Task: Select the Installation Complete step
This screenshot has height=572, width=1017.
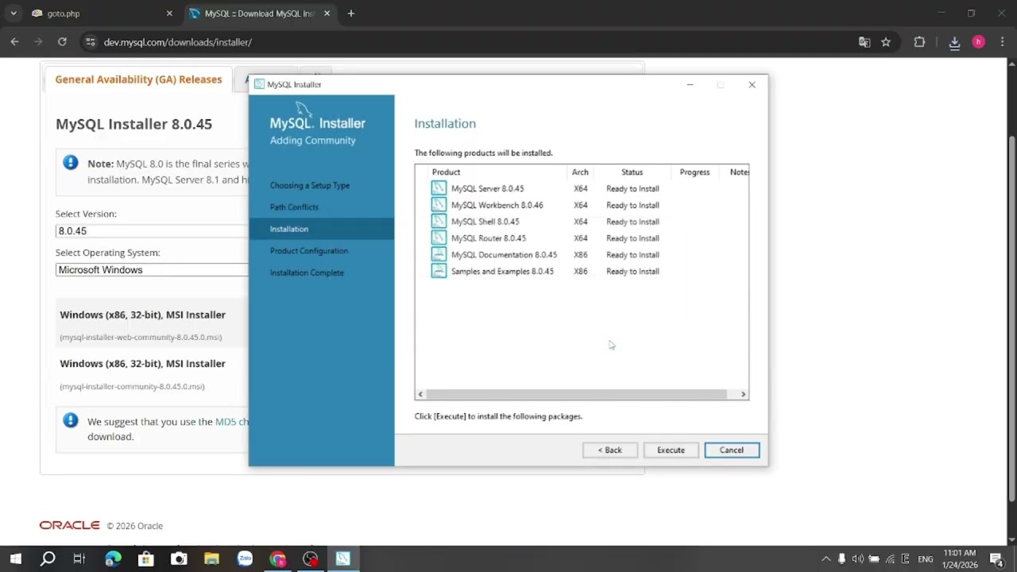Action: 307,272
